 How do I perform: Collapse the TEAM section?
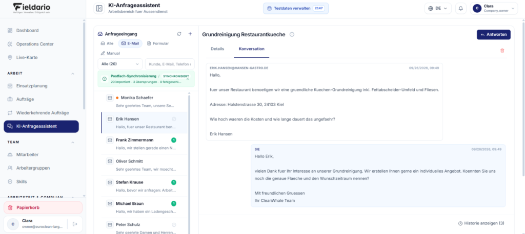pos(73,142)
